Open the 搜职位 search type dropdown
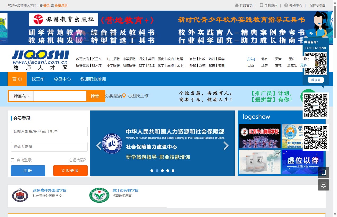 coord(21,96)
